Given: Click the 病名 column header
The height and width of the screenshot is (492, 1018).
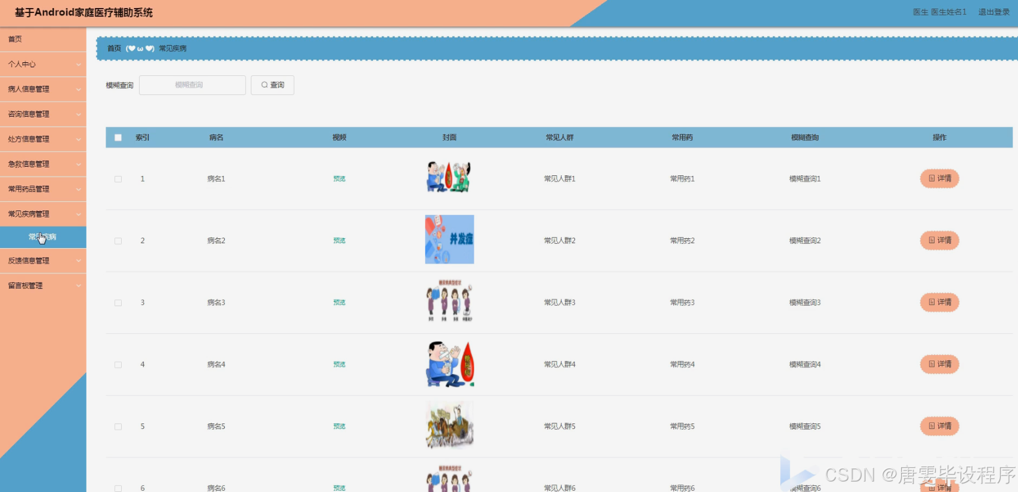Looking at the screenshot, I should 216,138.
